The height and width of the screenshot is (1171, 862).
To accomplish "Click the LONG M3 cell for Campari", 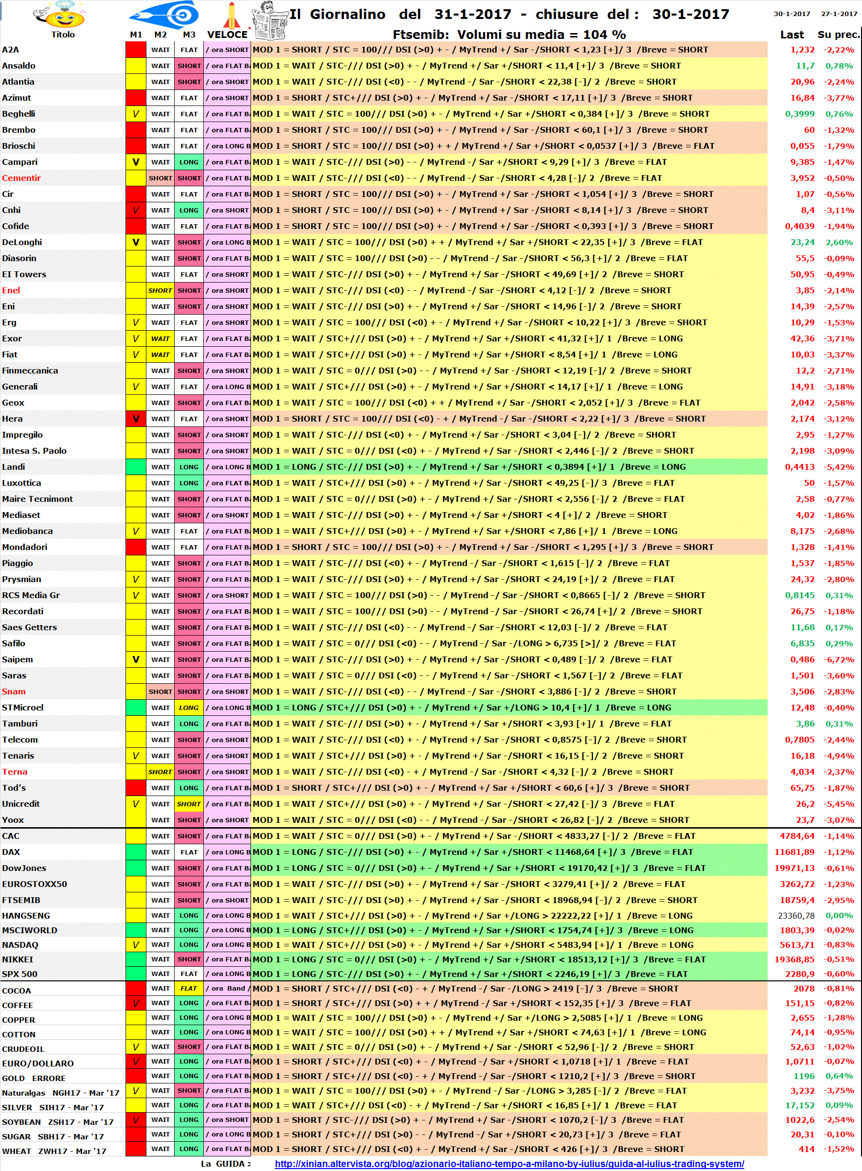I will [x=189, y=162].
